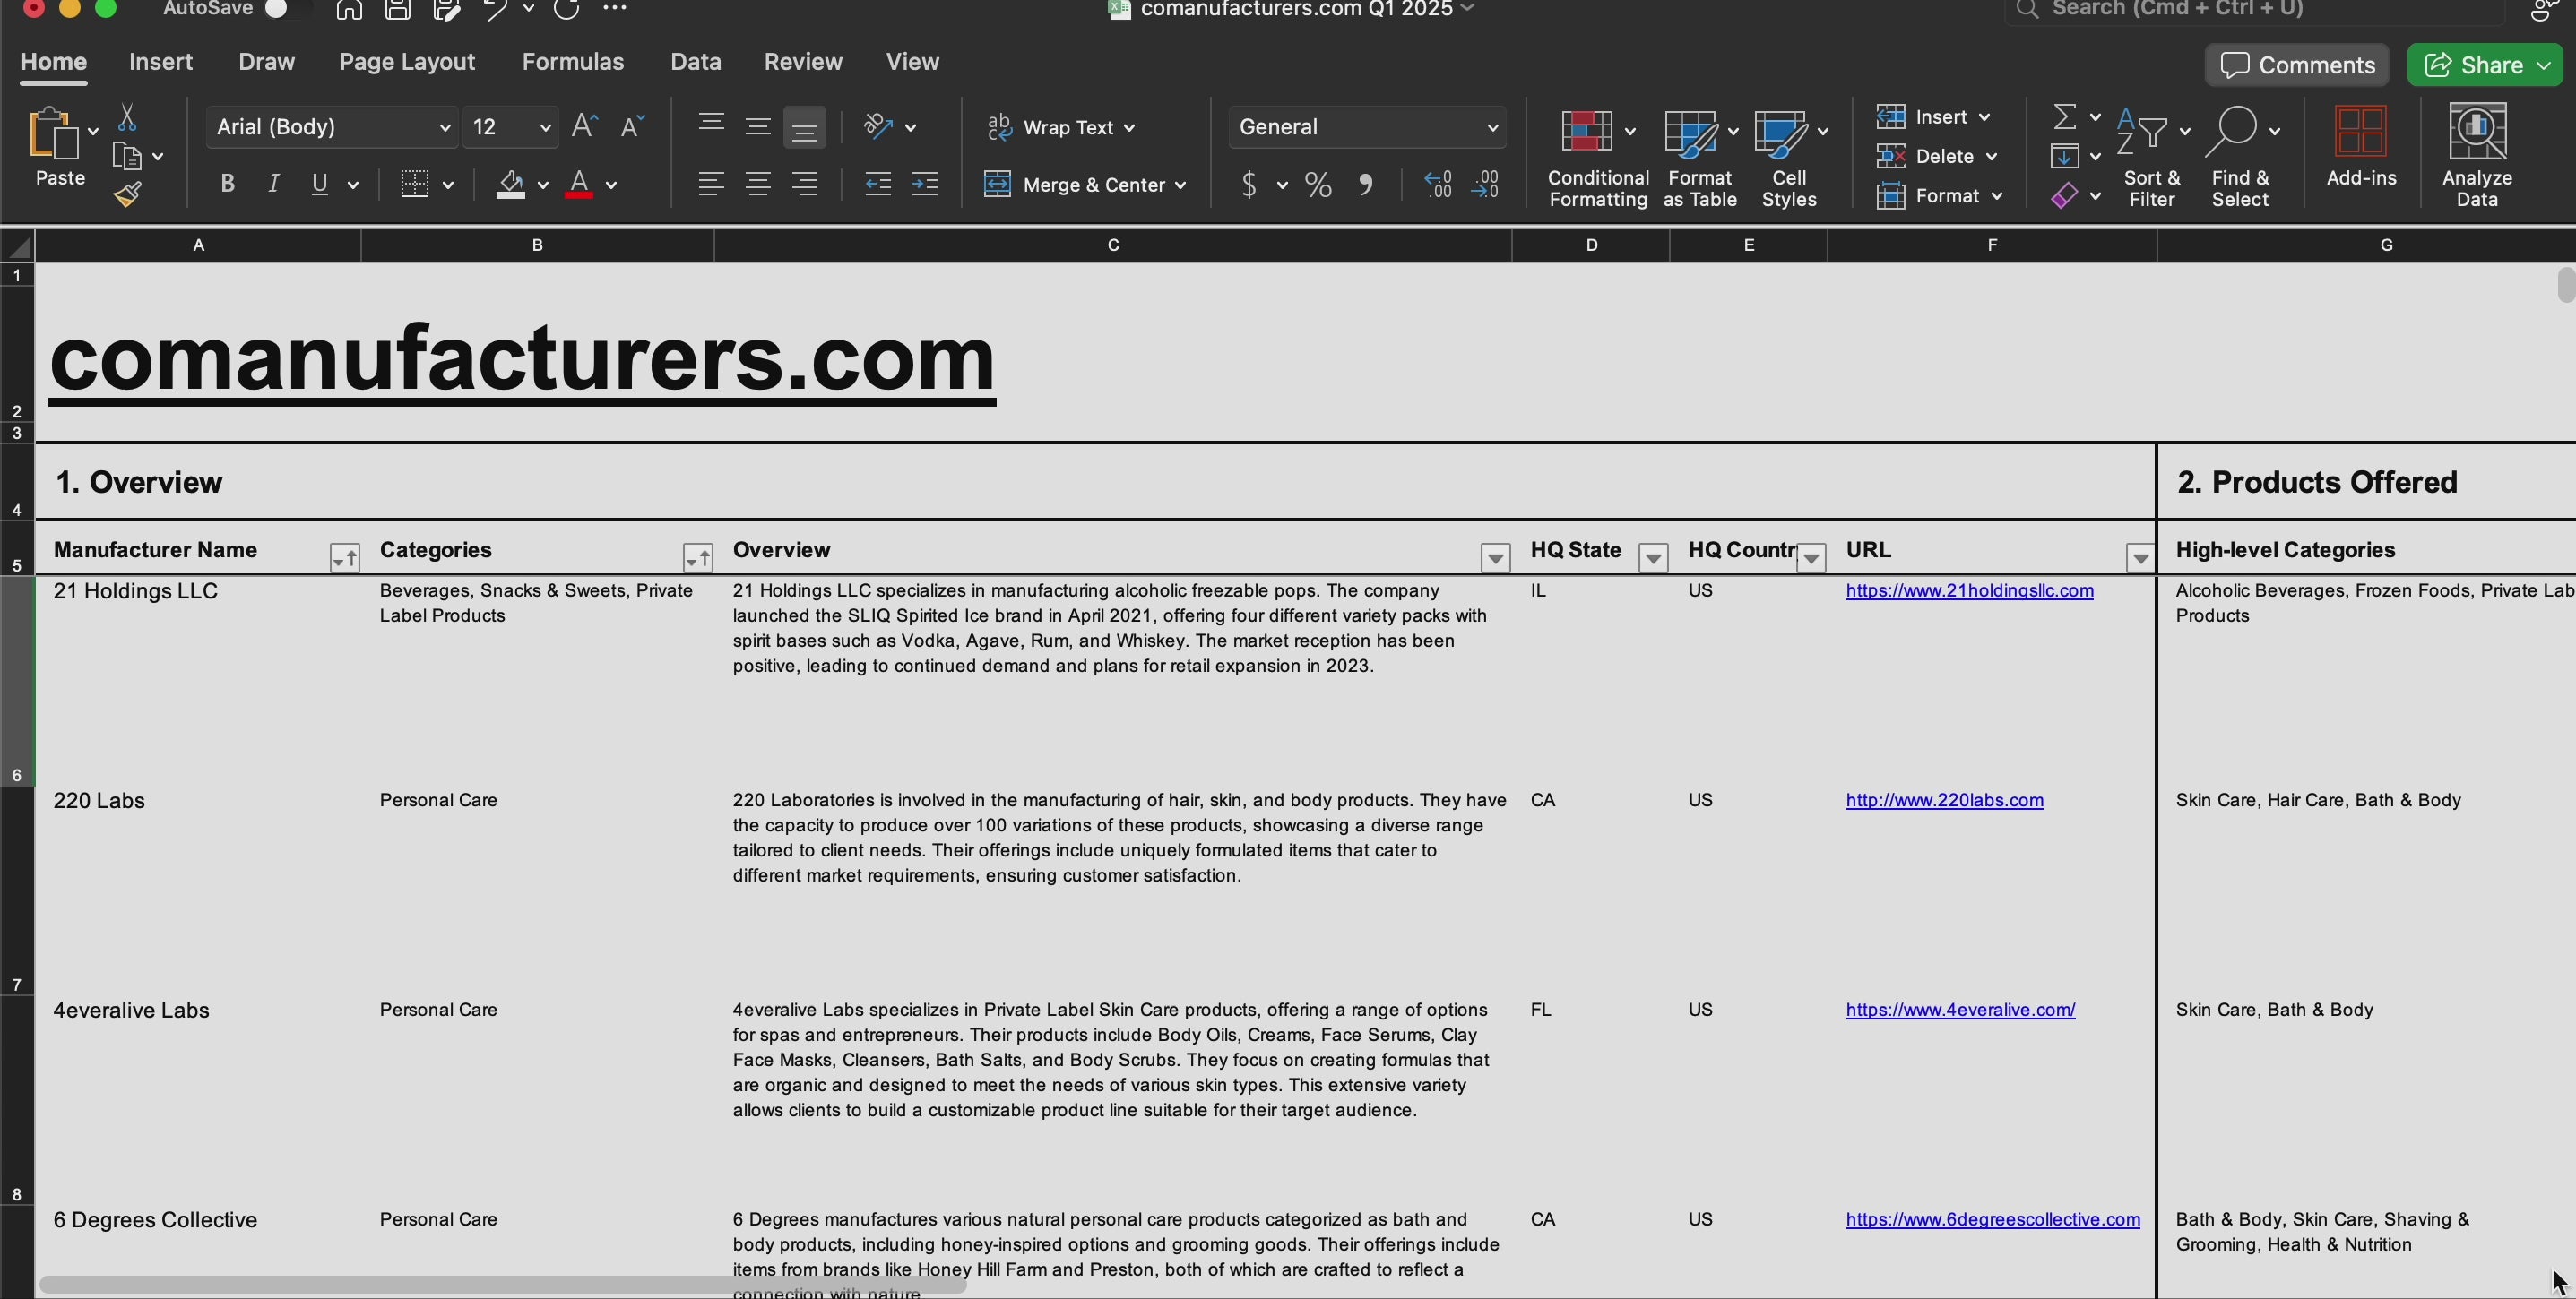Viewport: 2576px width, 1299px height.
Task: Cut selection with the scissors icon
Action: click(x=127, y=116)
